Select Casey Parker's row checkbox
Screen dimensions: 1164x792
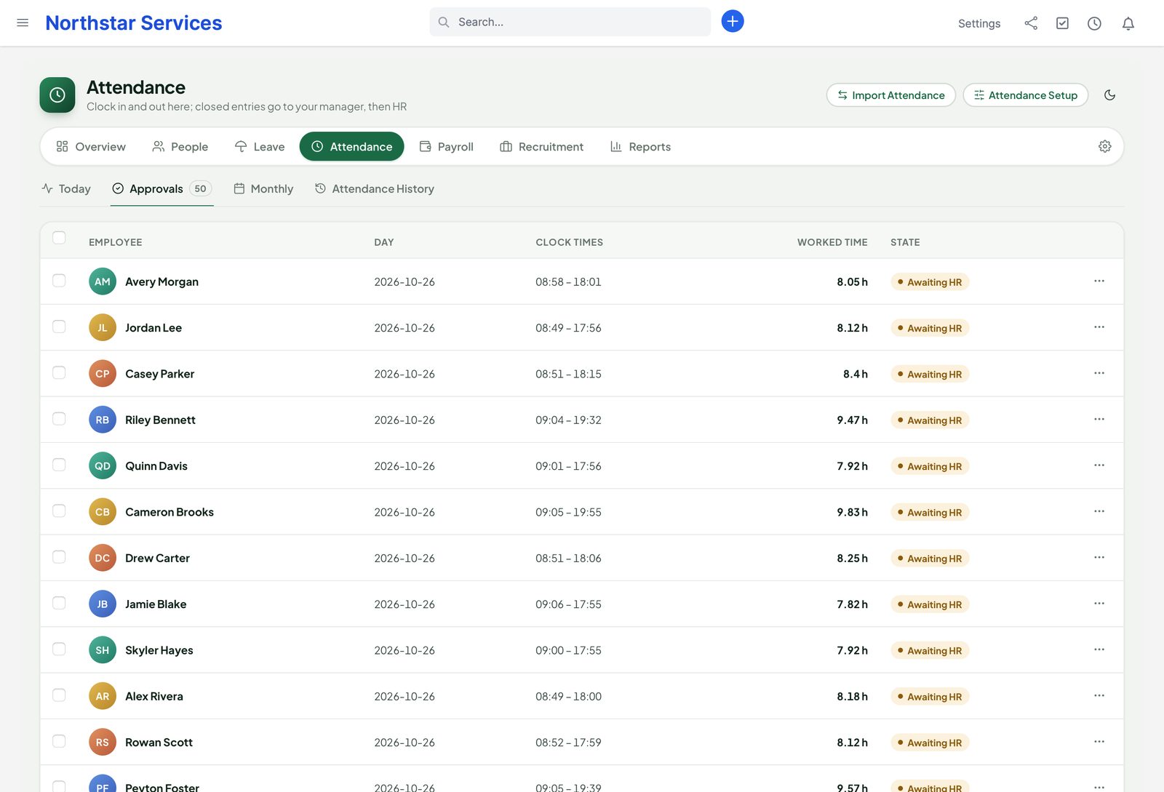(x=59, y=373)
